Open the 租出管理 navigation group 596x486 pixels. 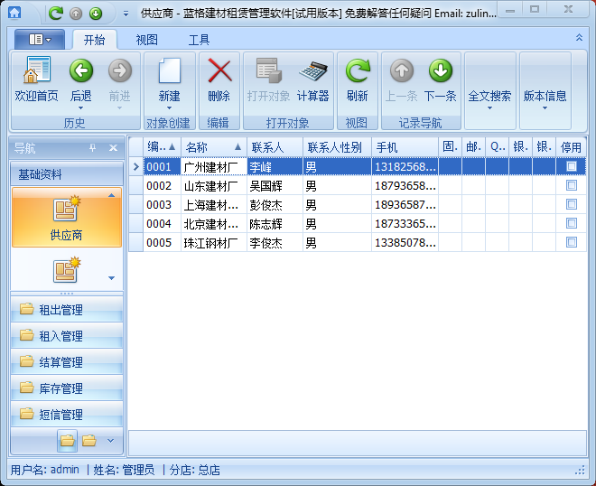(x=67, y=310)
